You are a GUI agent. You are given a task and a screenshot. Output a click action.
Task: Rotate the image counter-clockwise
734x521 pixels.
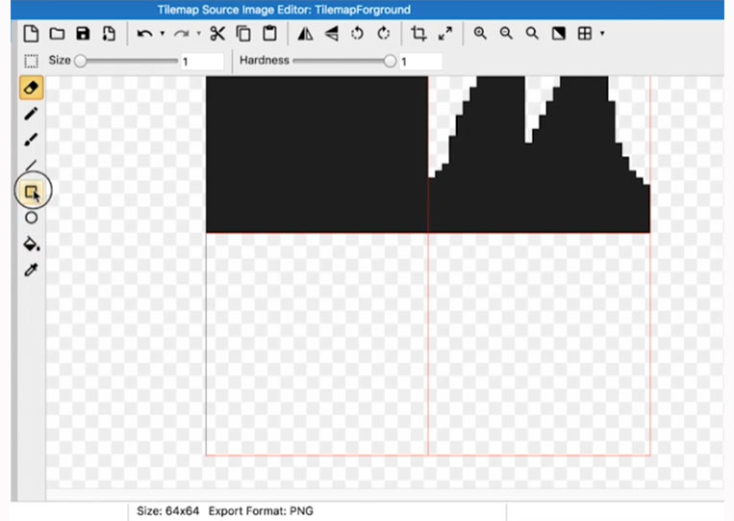pyautogui.click(x=357, y=34)
